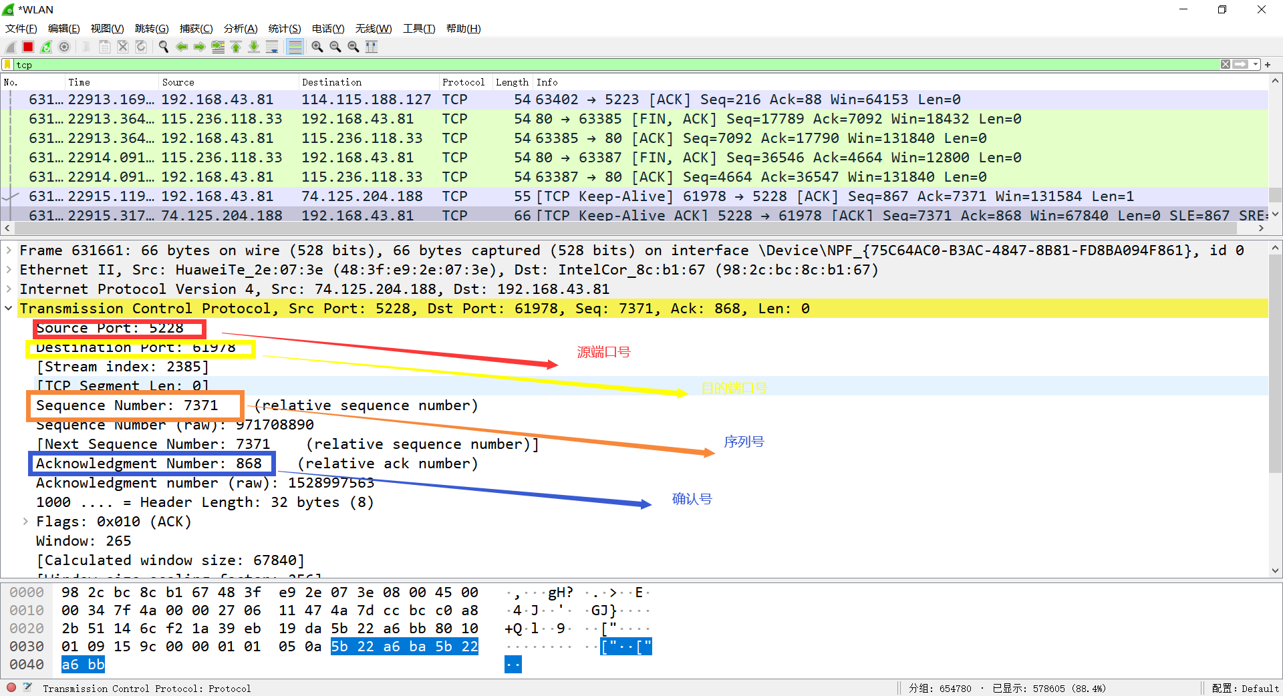This screenshot has width=1283, height=696.
Task: Zoom out the packet text
Action: coord(335,47)
